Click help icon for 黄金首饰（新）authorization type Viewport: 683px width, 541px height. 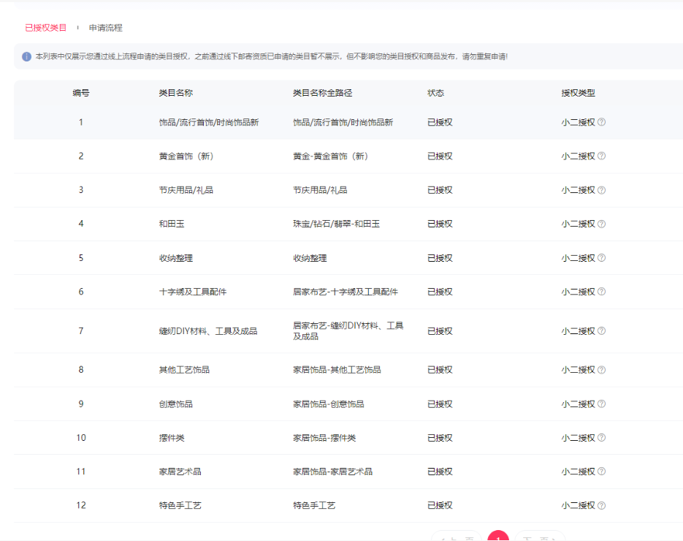(601, 156)
